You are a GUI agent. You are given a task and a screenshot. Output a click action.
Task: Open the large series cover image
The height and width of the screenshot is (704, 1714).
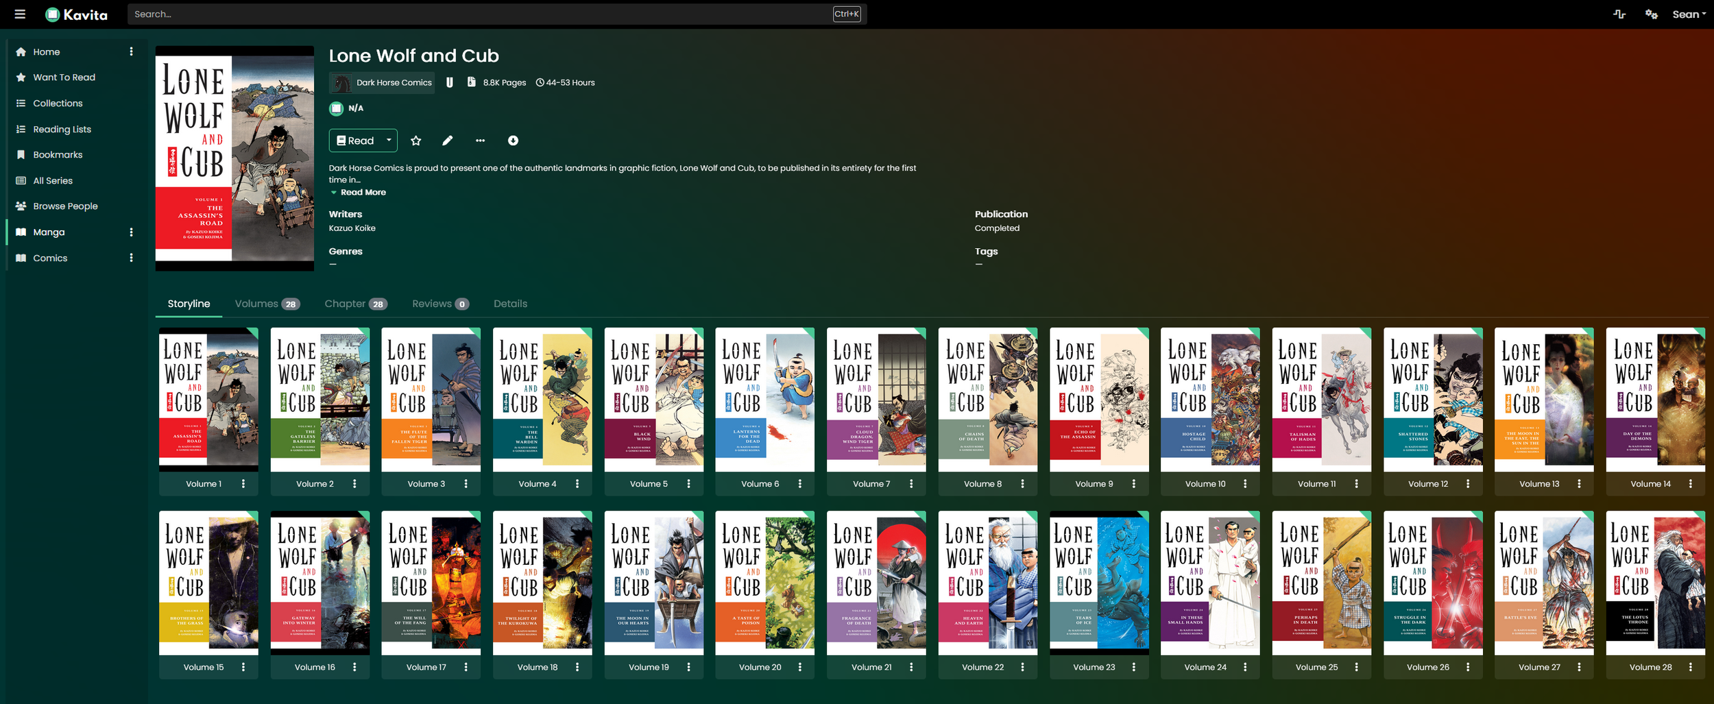(x=234, y=159)
